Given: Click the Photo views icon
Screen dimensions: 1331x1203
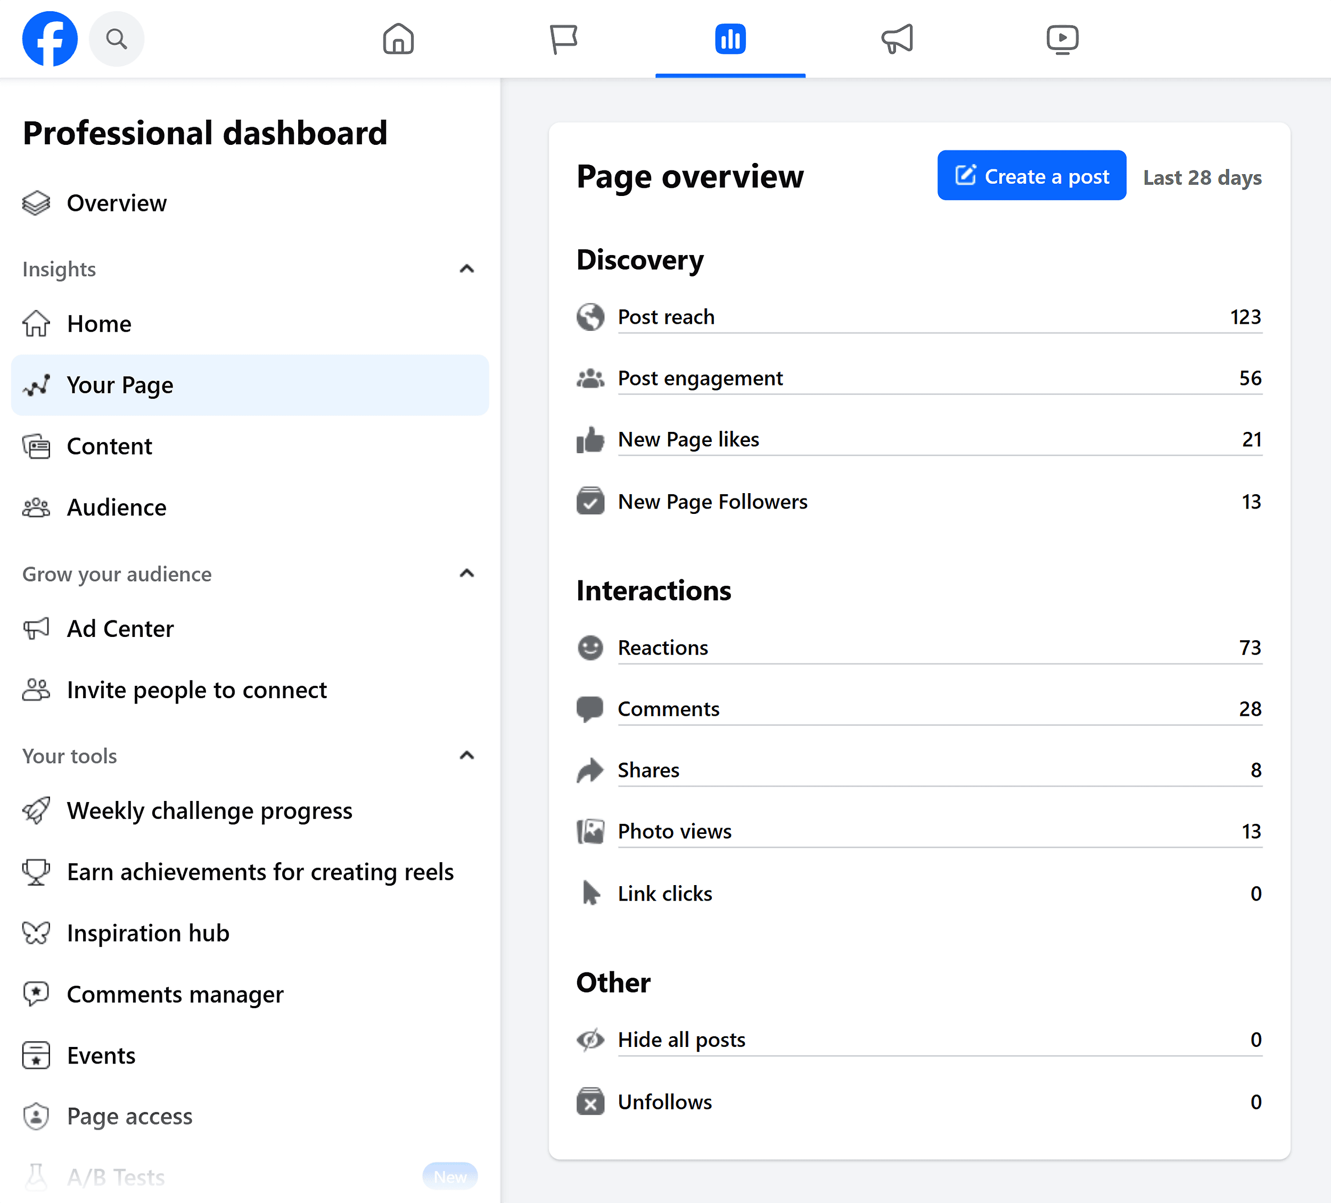Looking at the screenshot, I should pos(591,831).
